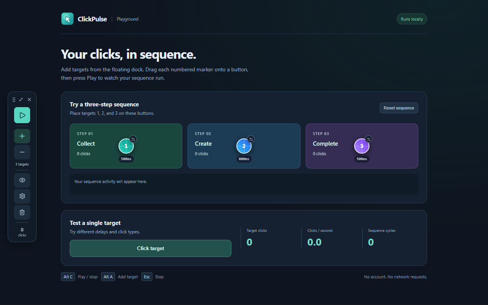Select the purple numbered marker 3
Viewport: 488px width, 305px height.
click(362, 146)
